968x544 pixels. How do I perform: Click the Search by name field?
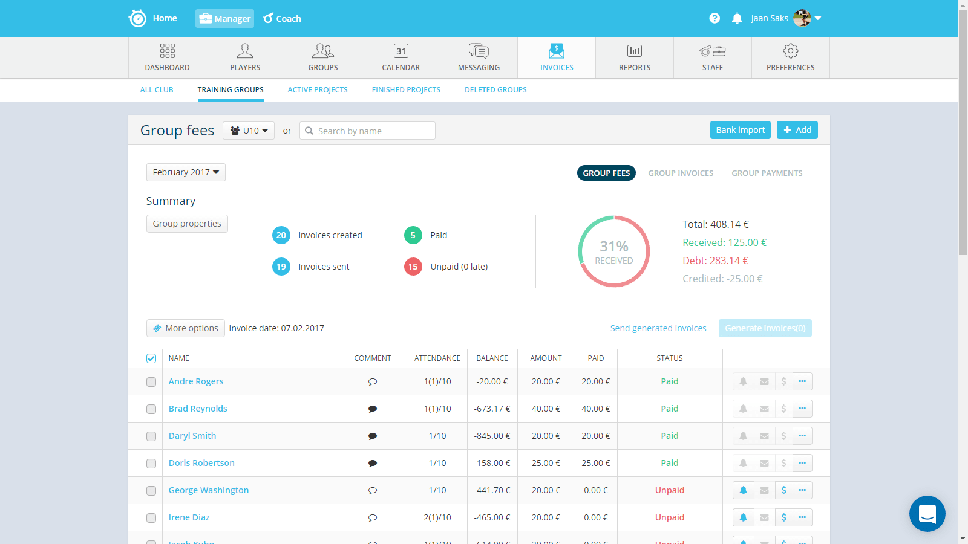(x=368, y=131)
